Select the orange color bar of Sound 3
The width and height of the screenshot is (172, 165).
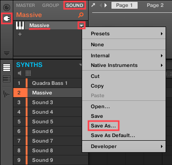click(x=27, y=102)
